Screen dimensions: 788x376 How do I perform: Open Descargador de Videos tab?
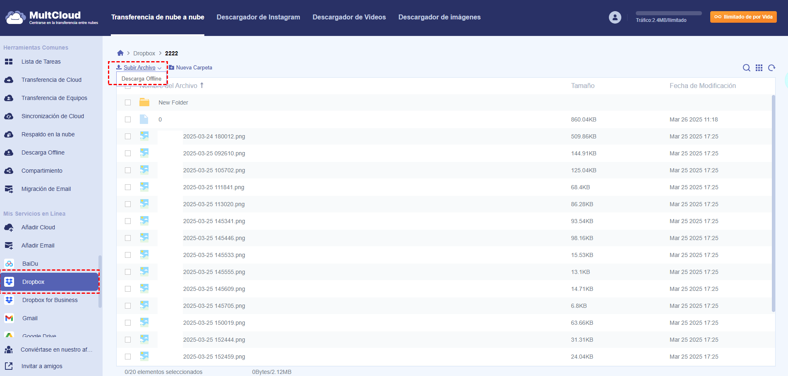coord(349,17)
